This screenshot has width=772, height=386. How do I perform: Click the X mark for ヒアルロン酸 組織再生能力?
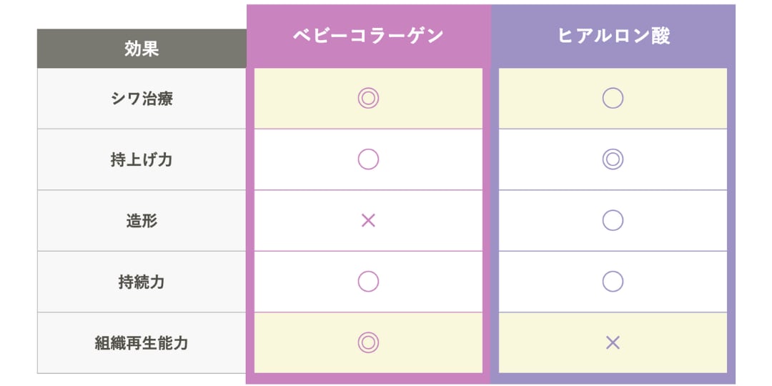[613, 342]
